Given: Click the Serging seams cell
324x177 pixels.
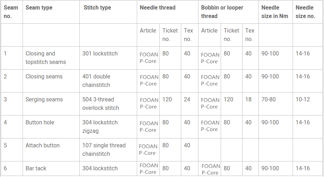Looking at the screenshot, I should pos(51,104).
